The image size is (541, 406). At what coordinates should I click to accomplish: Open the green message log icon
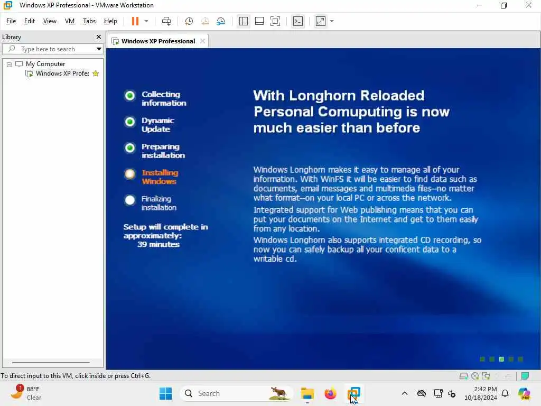[x=525, y=376]
